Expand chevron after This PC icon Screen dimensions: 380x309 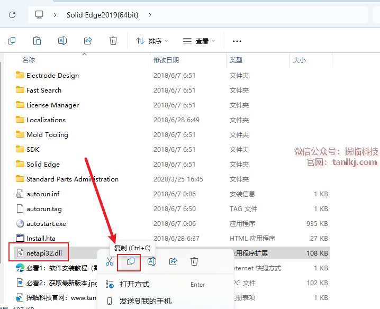[x=55, y=15]
